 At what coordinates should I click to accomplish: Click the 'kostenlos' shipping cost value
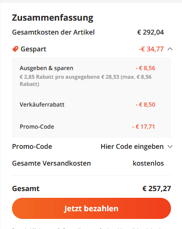coord(148,163)
